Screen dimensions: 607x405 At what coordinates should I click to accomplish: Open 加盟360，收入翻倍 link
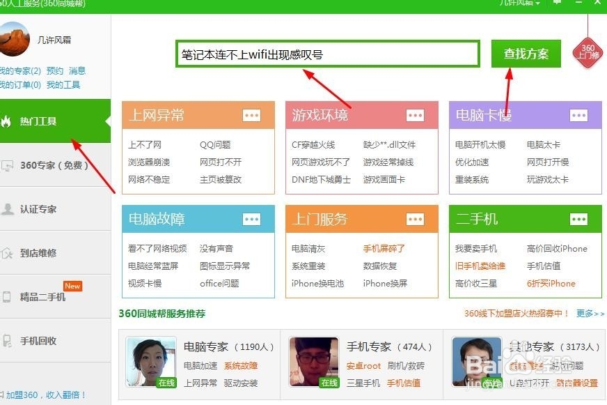click(46, 395)
